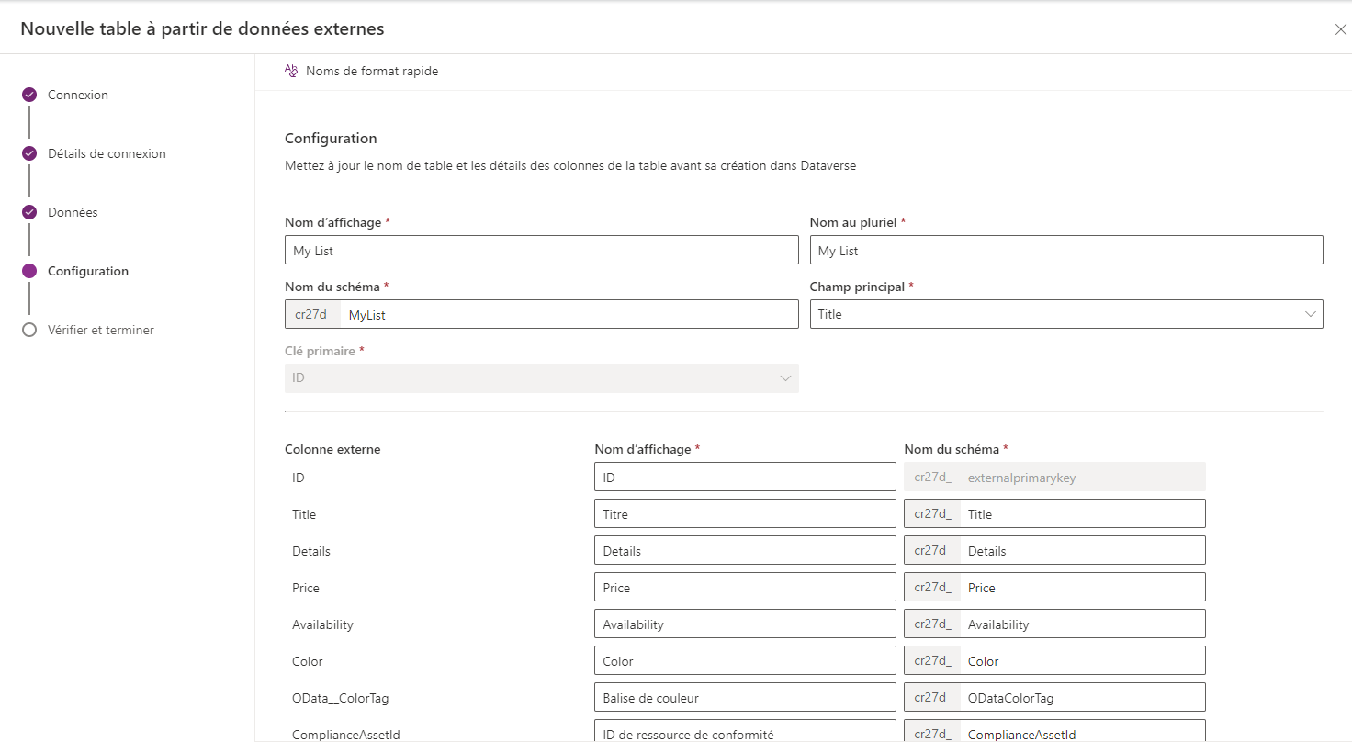Screen dimensions: 1352x742
Task: Click the Price schema name field
Action: pos(1082,587)
